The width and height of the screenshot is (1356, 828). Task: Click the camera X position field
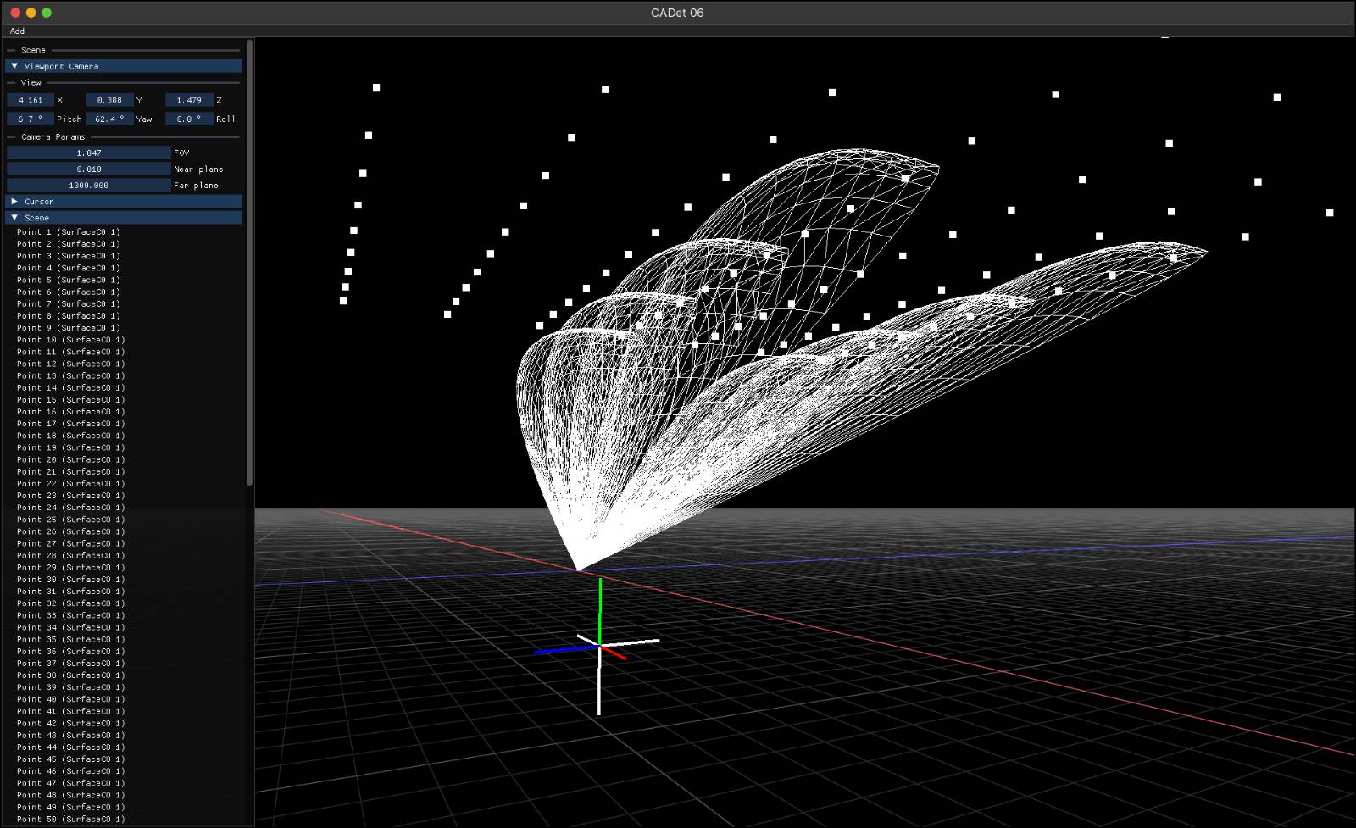31,100
